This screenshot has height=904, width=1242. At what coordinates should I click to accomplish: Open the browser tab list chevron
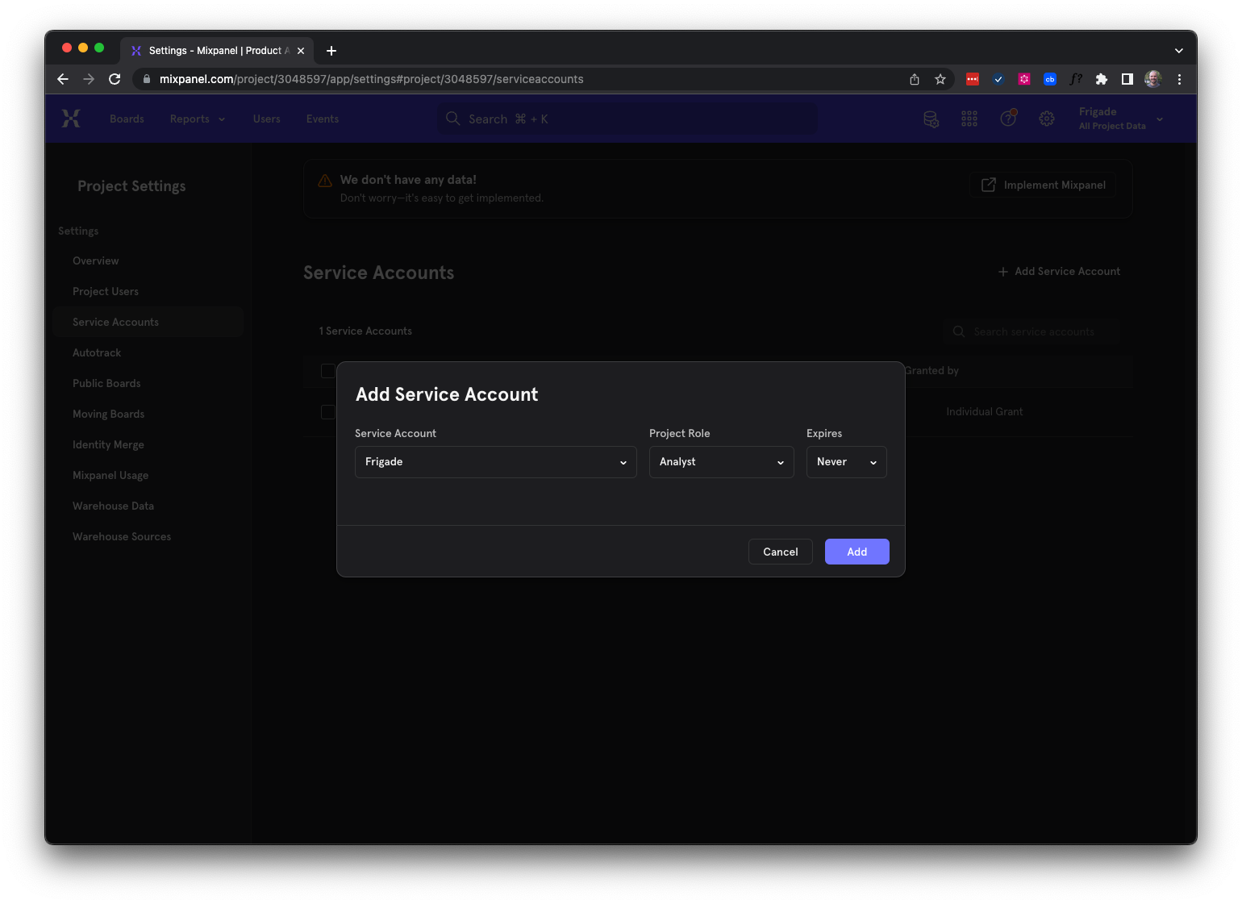[1179, 51]
